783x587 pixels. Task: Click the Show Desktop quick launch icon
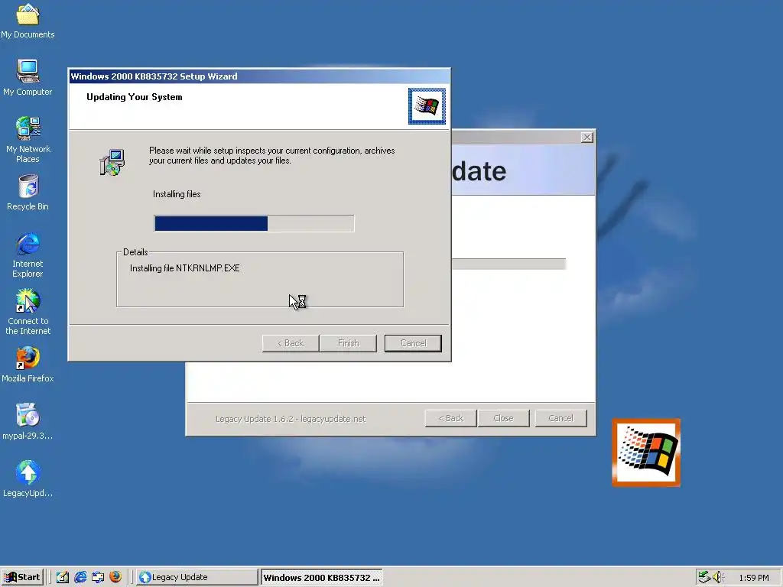point(63,577)
